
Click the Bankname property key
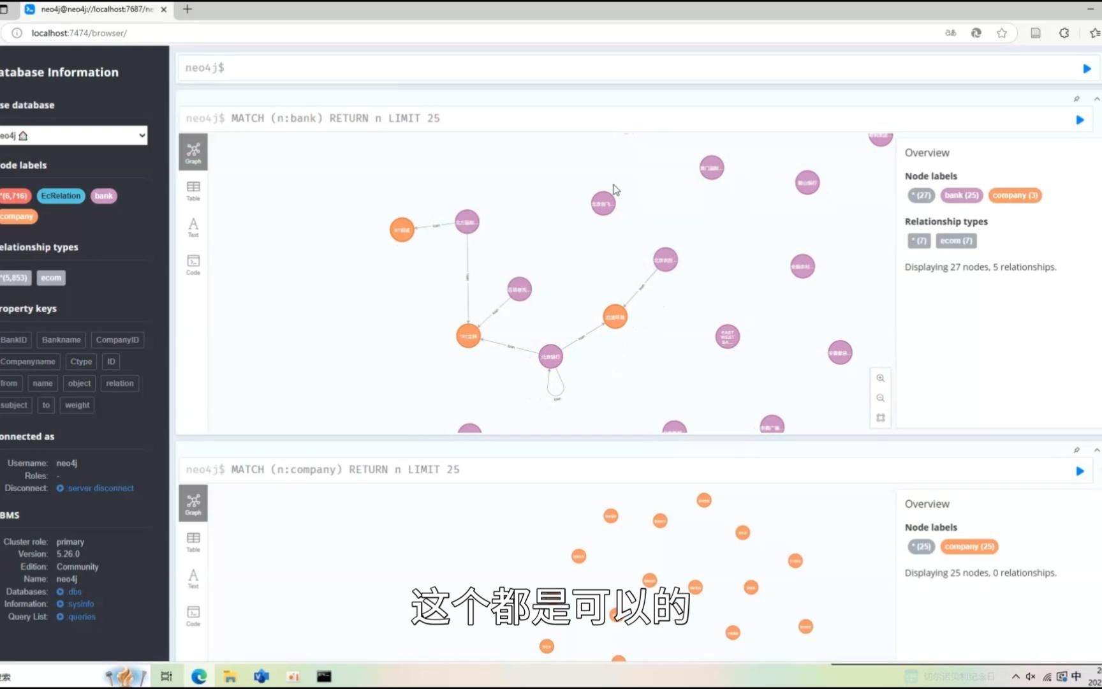tap(61, 340)
